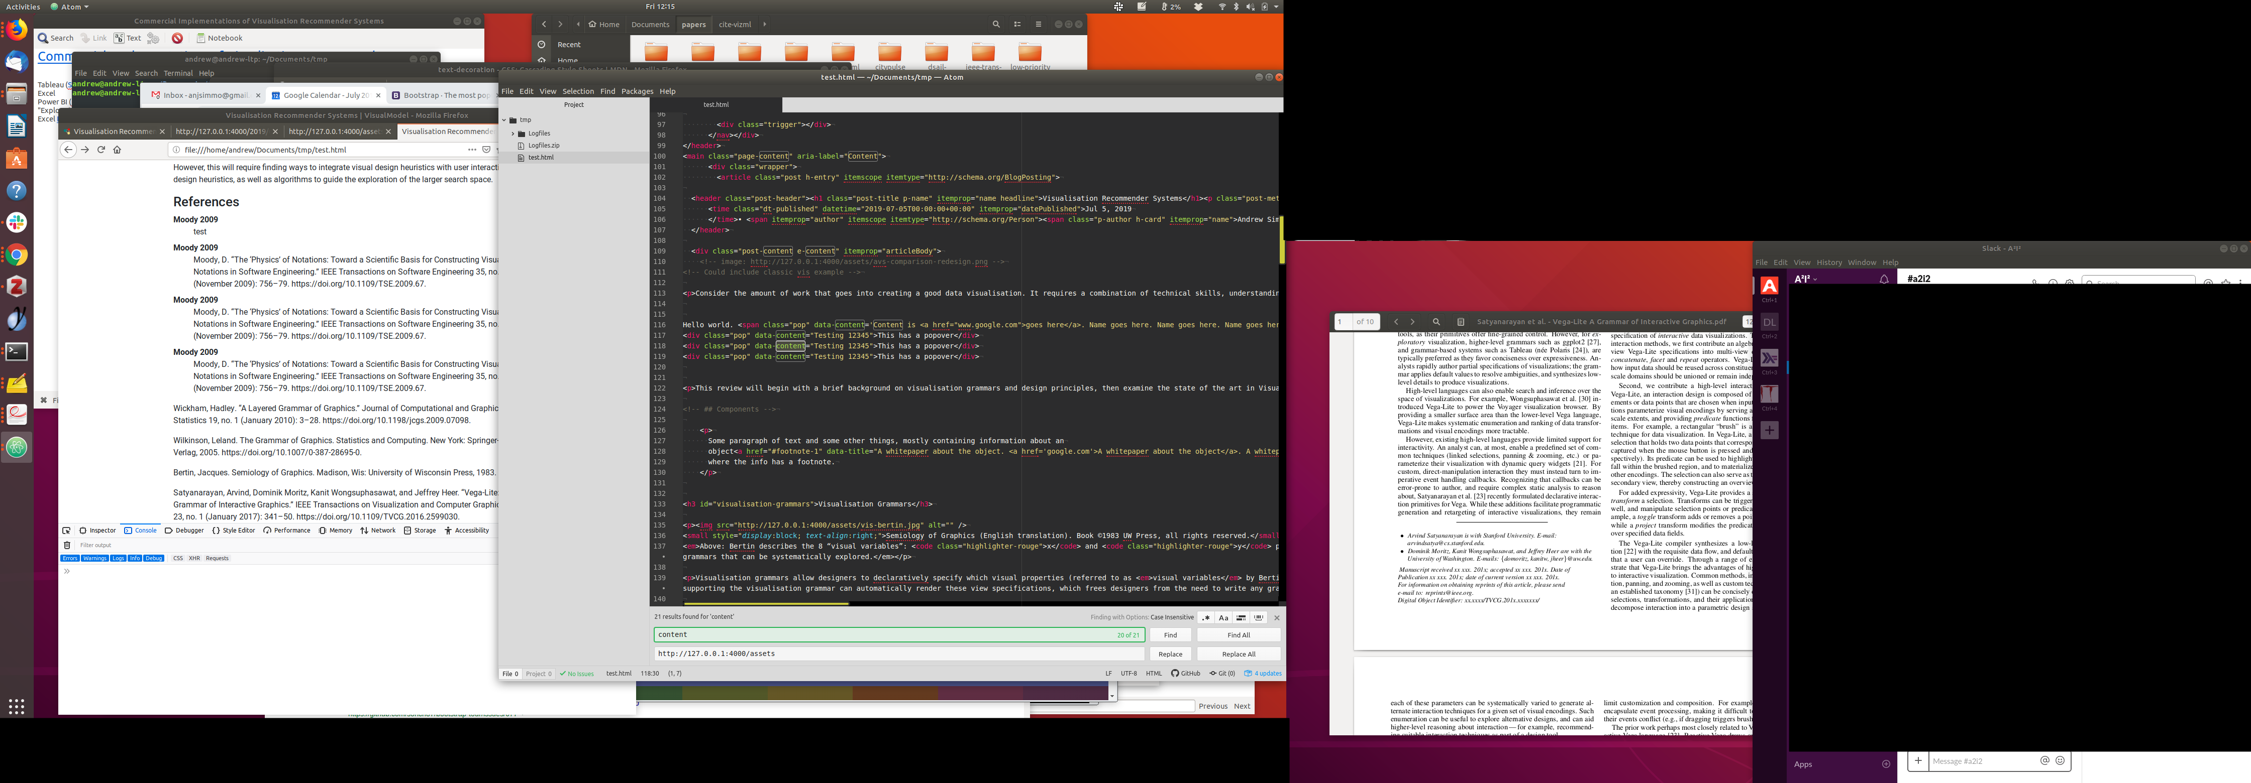Click the search magnifier in PDF viewer
This screenshot has width=2251, height=783.
pos(1436,321)
